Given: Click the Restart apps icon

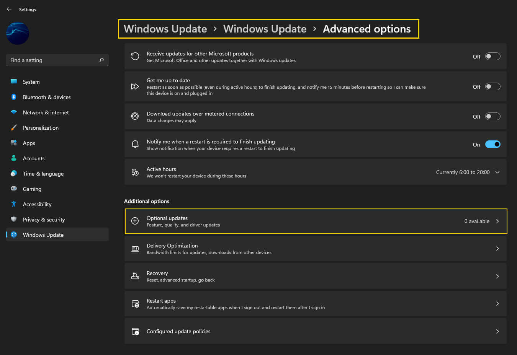Looking at the screenshot, I should (x=135, y=304).
